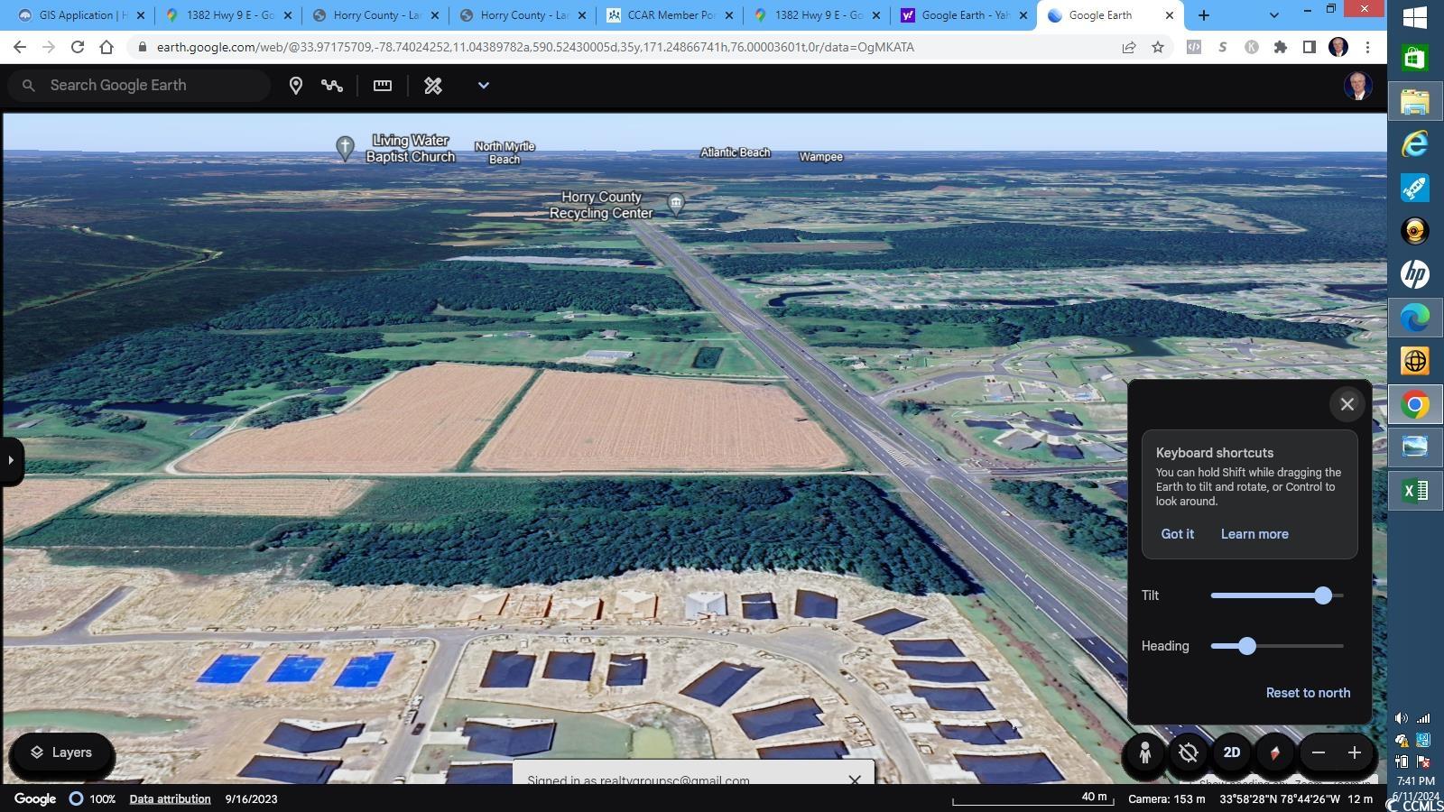Expand the left side panel arrow
1444x812 pixels.
(11, 460)
